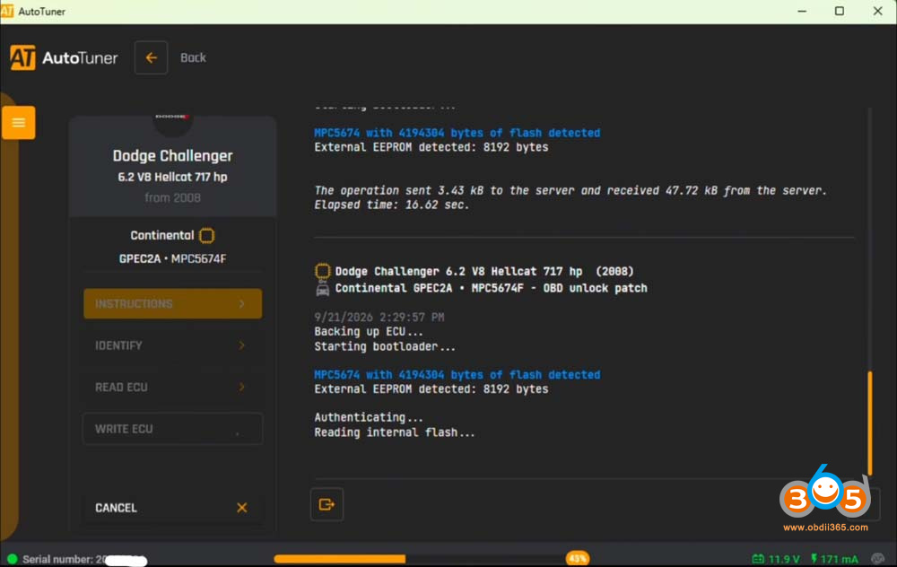Click the 'Starting bootloader...' log line
This screenshot has width=897, height=567.
pyautogui.click(x=385, y=346)
